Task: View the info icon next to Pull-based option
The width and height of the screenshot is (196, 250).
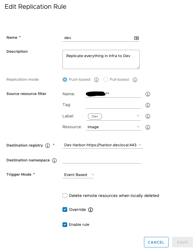Action: [x=135, y=80]
